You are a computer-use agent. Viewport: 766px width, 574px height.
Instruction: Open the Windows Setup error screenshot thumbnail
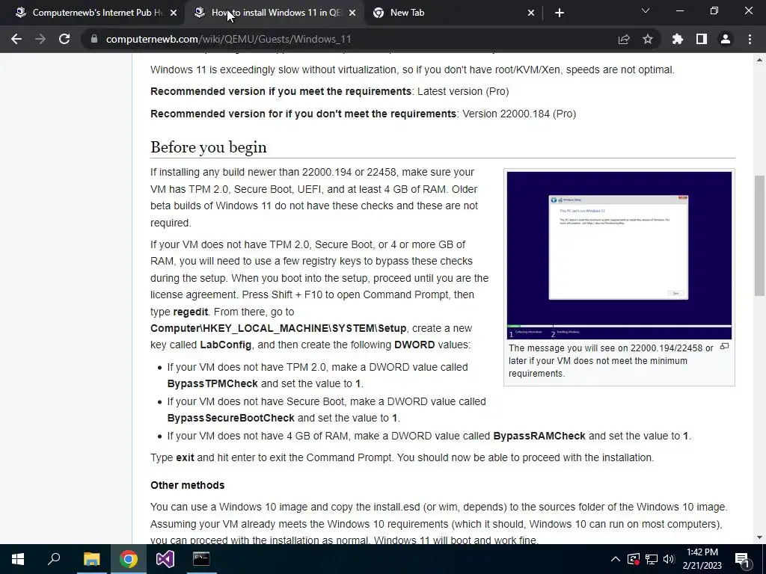pos(619,256)
